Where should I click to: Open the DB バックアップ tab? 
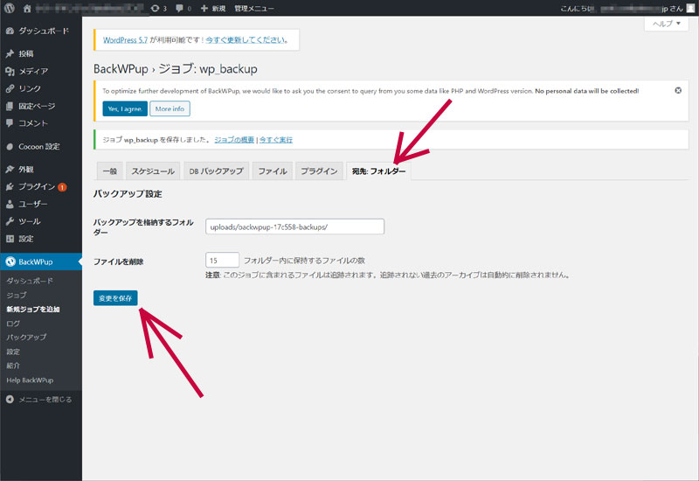click(216, 171)
